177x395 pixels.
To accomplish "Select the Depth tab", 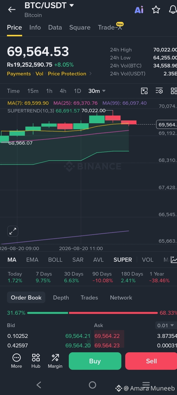I will point(61,297).
